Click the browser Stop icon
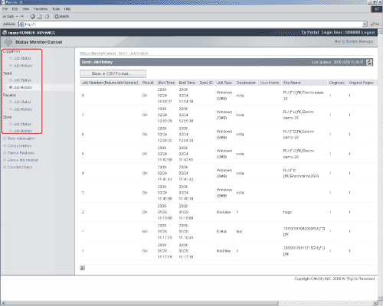 [x=32, y=16]
